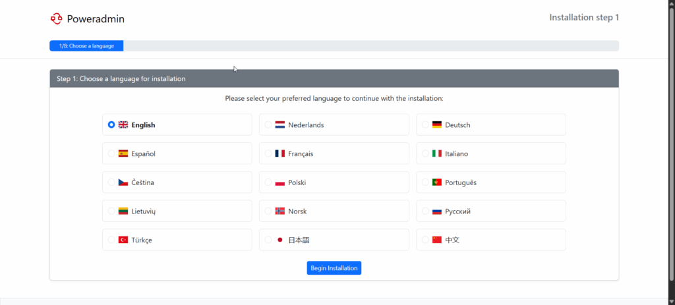Click the British flag icon for English
Screen dimensions: 675x305
coord(123,125)
